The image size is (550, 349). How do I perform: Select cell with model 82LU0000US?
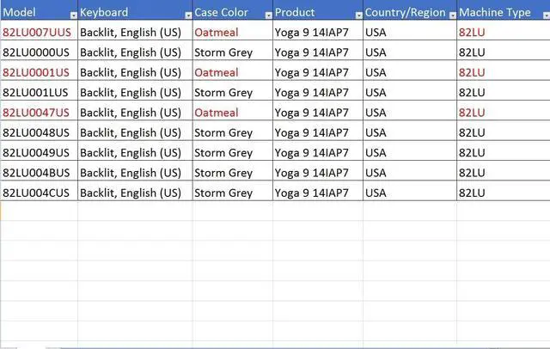coord(39,52)
